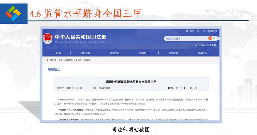This screenshot has width=257, height=135.
Task: Click the printer icon next to 打印
Action: 191,88
